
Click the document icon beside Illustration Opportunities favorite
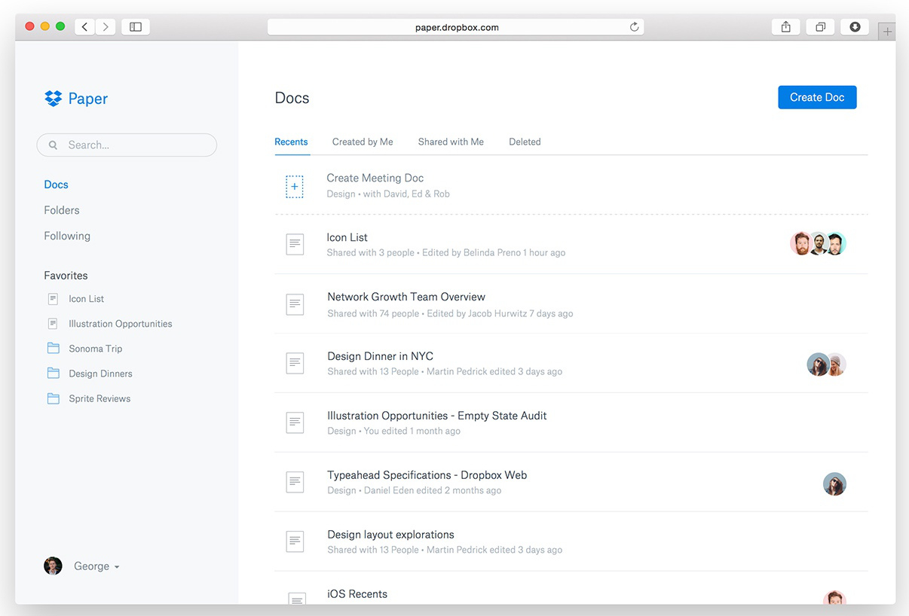pyautogui.click(x=53, y=323)
